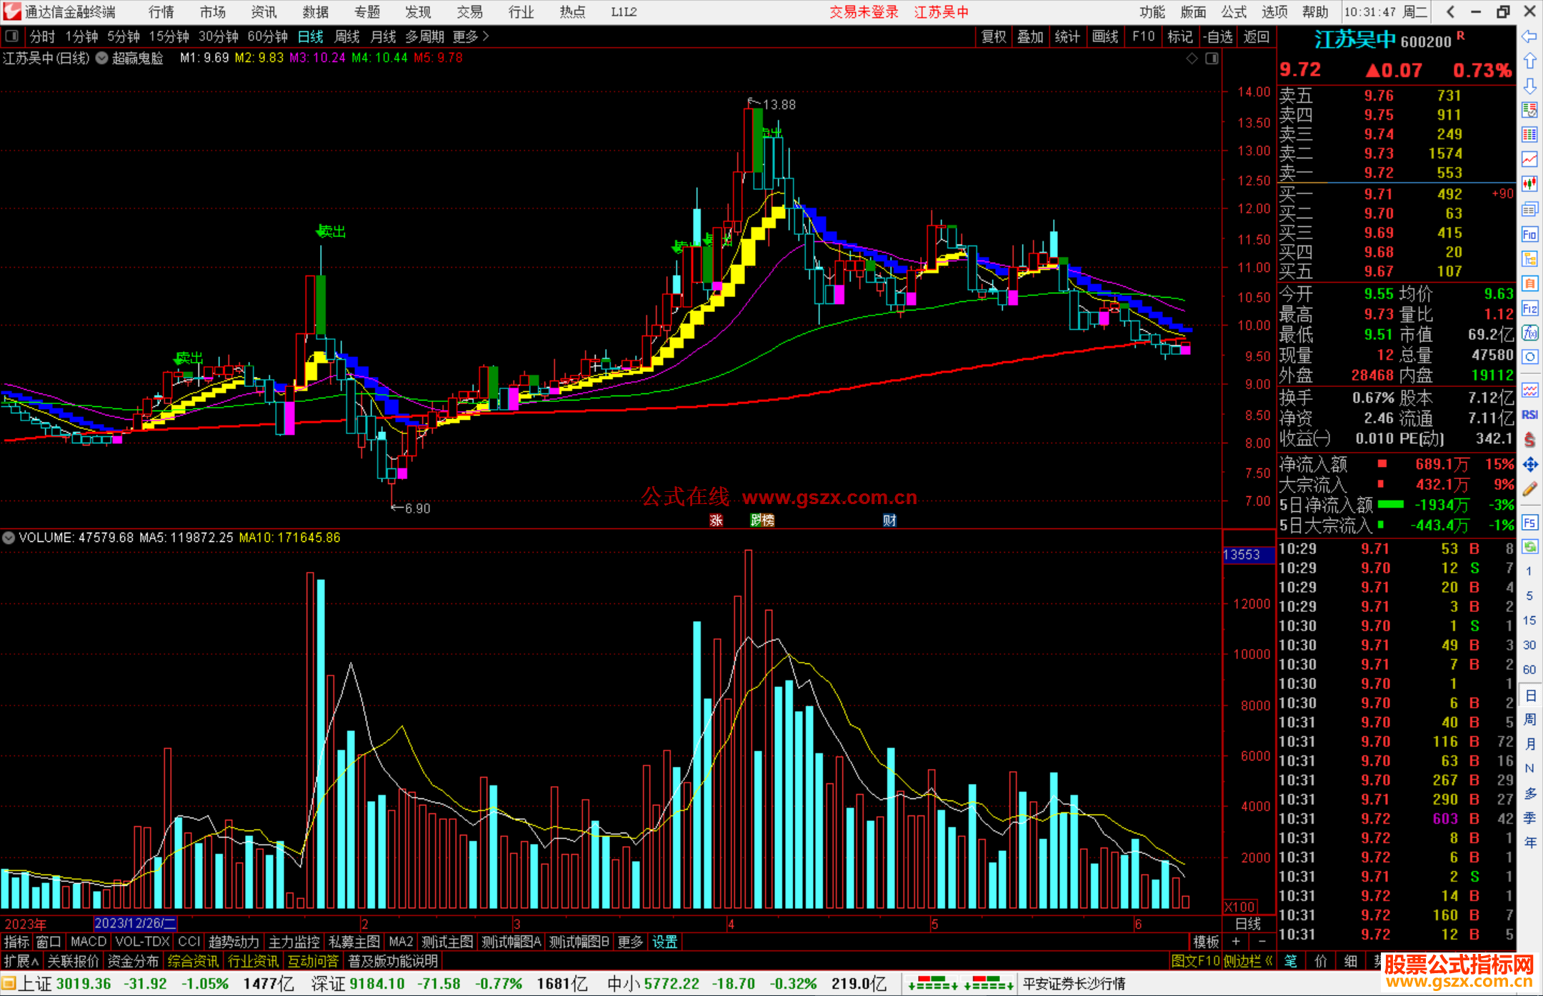Toggle the panel icon left of 分时
Image resolution: width=1543 pixels, height=996 pixels.
[11, 36]
